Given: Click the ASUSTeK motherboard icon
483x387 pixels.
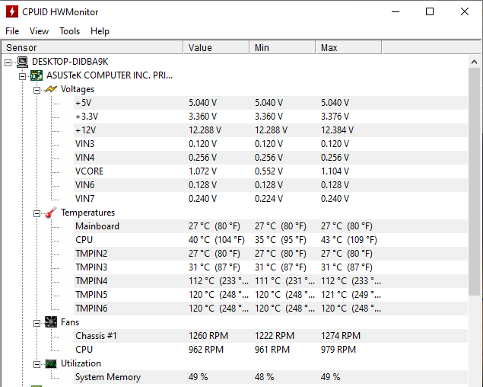Looking at the screenshot, I should click(37, 75).
